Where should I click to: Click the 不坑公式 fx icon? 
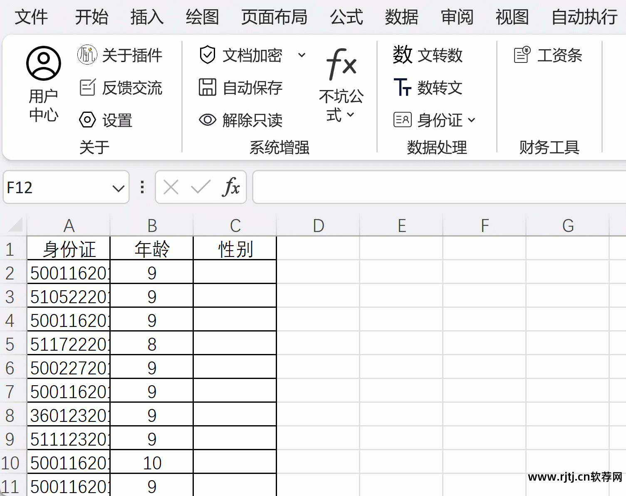tap(341, 64)
